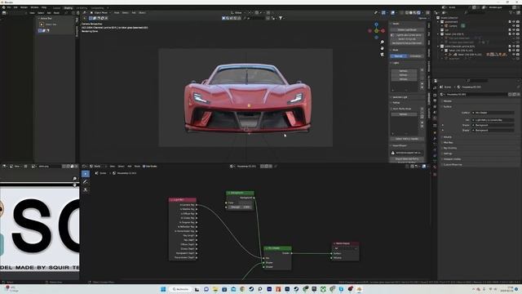Select the box select tool in node editor

click(86, 174)
